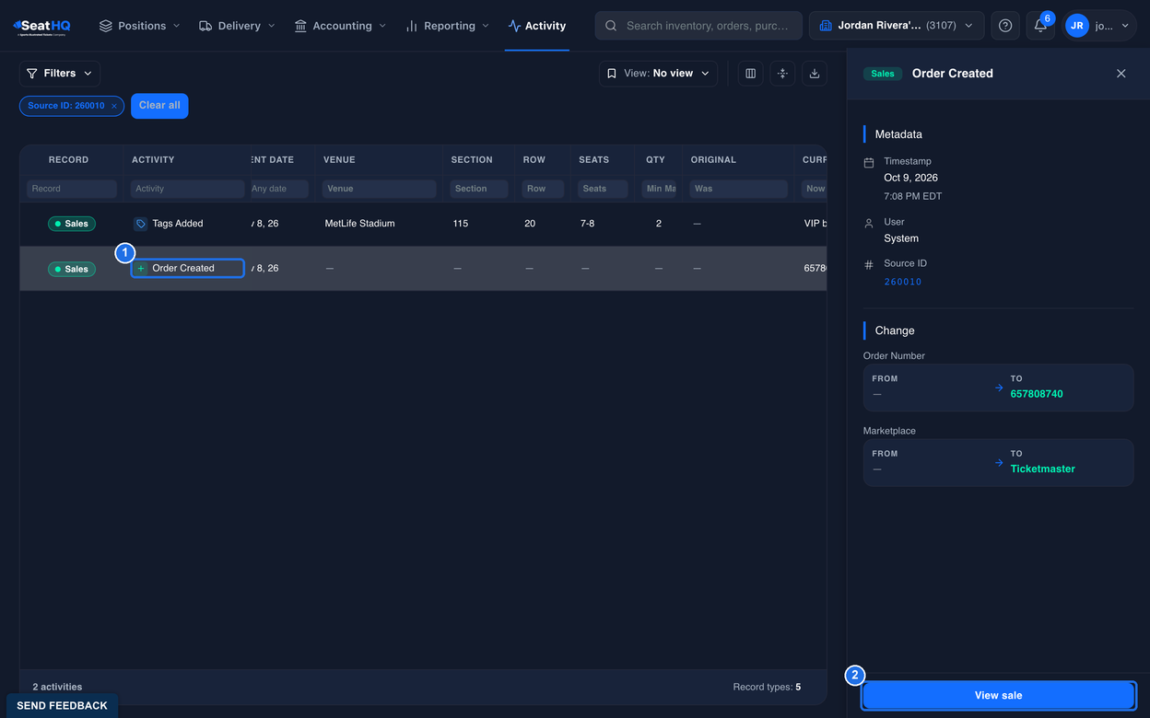Screen dimensions: 1150x718
Task: Click the funnel icon on Filters
Action: click(x=32, y=74)
